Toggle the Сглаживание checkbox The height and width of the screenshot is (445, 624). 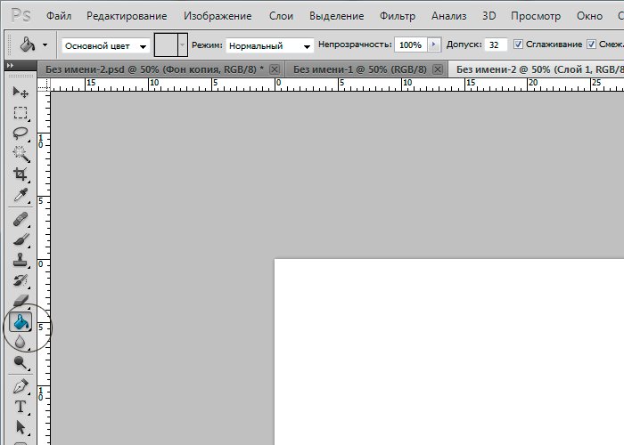pyautogui.click(x=519, y=44)
